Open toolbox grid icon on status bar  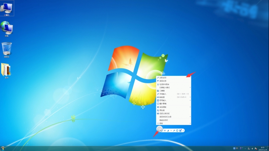[x=180, y=130]
